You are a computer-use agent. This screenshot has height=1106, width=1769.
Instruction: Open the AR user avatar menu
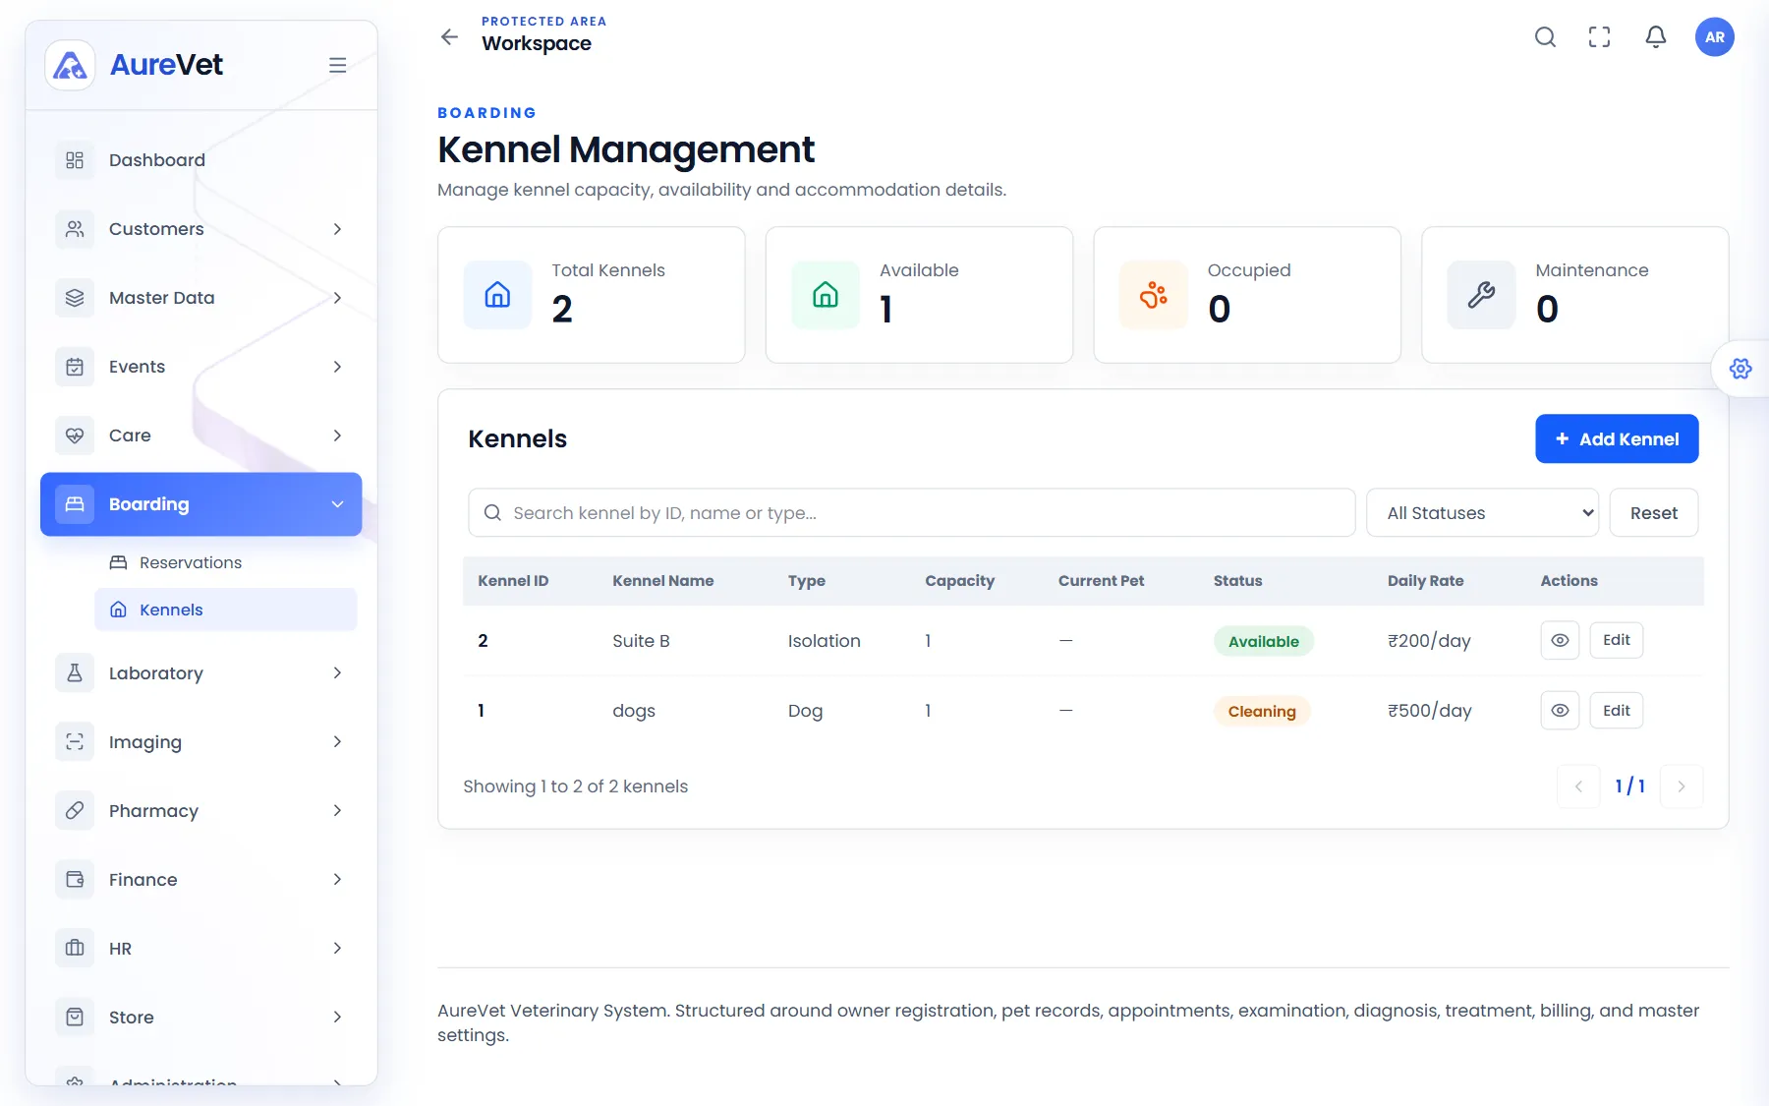pyautogui.click(x=1715, y=36)
